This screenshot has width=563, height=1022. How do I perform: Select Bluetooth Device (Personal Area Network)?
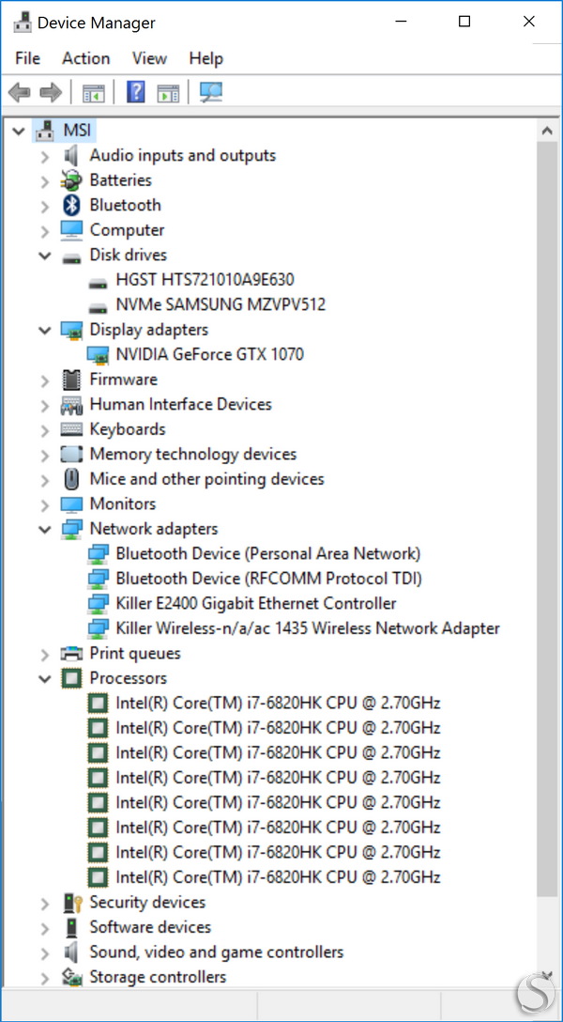(268, 554)
